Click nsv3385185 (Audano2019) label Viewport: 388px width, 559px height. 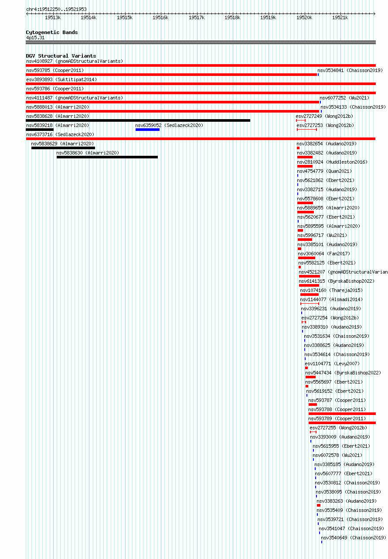[x=344, y=464]
